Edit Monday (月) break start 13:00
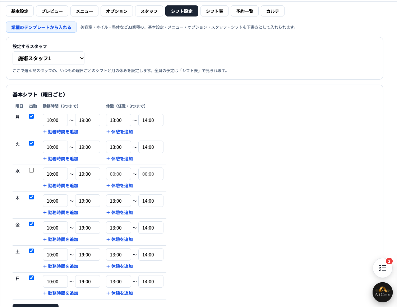This screenshot has width=397, height=307. [119, 120]
